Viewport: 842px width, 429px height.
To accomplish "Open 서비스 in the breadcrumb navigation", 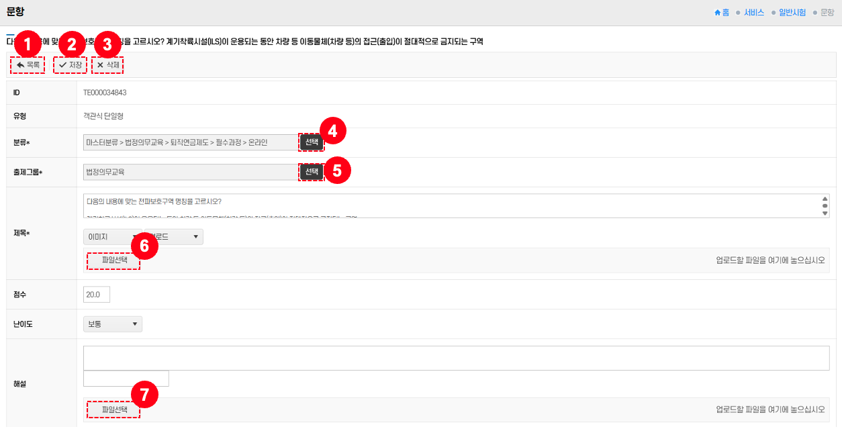I will (x=753, y=13).
